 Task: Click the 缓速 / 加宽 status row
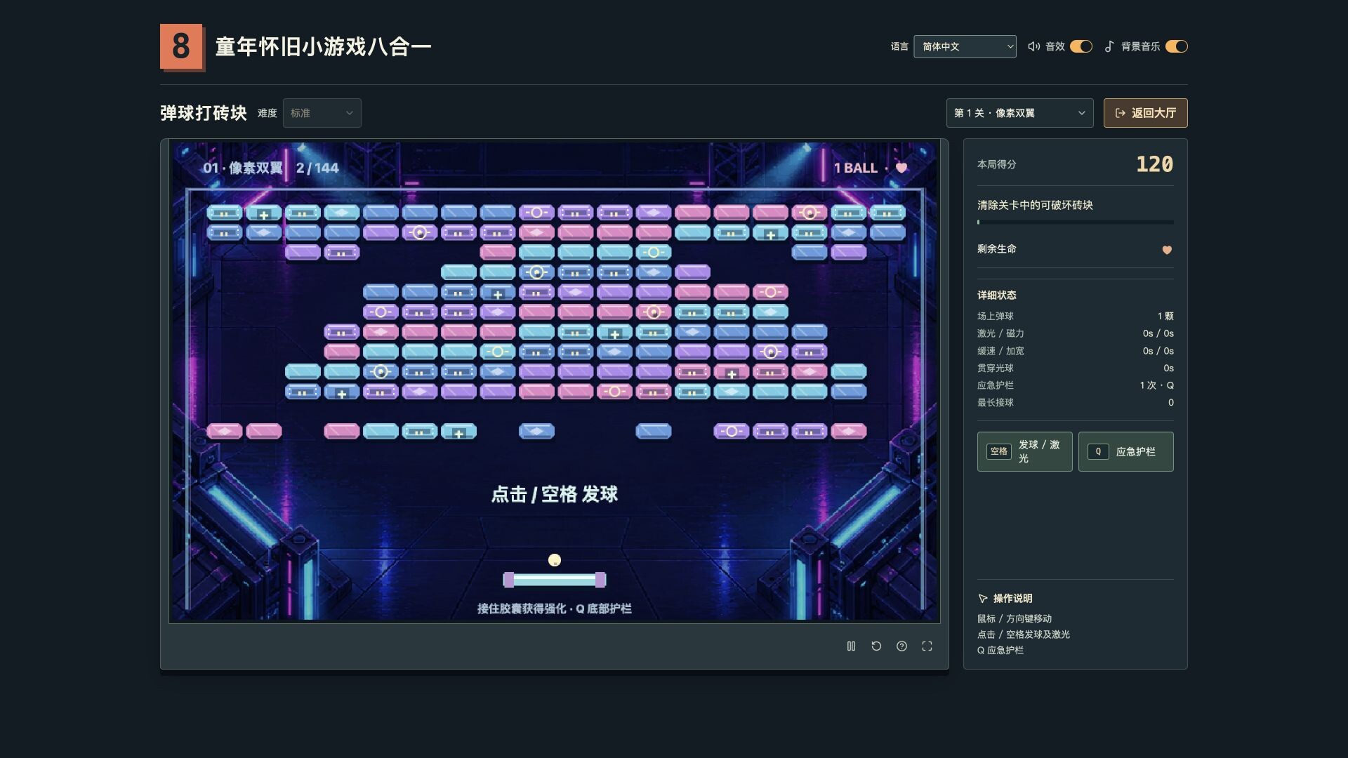[x=1075, y=351]
